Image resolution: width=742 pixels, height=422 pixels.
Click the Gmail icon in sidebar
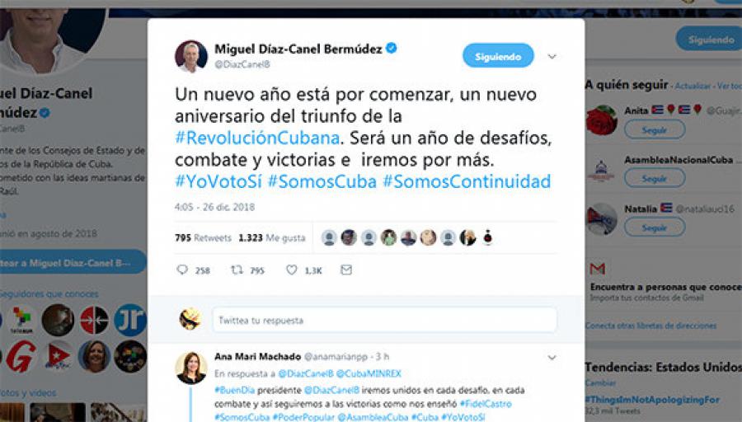[x=597, y=269]
